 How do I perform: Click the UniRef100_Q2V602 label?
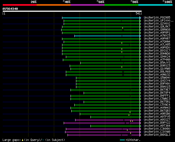pos(157,23)
